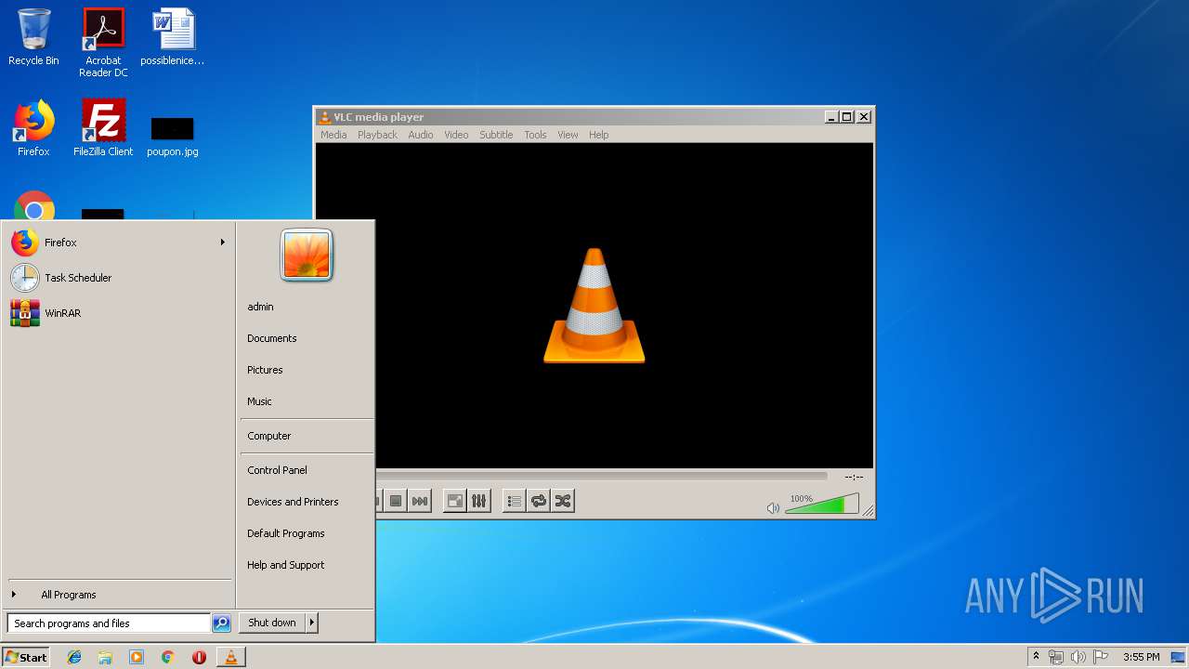This screenshot has height=669, width=1189.
Task: Show hidden system tray icons
Action: pyautogui.click(x=1036, y=657)
